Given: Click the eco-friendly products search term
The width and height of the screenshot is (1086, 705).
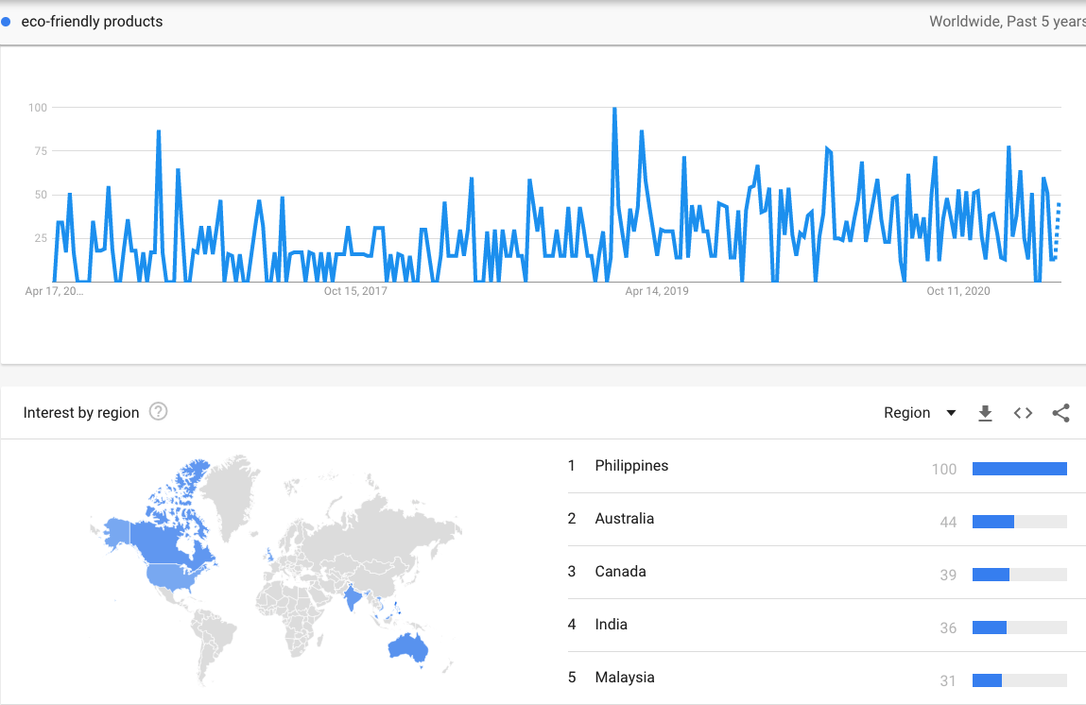Looking at the screenshot, I should [x=92, y=22].
